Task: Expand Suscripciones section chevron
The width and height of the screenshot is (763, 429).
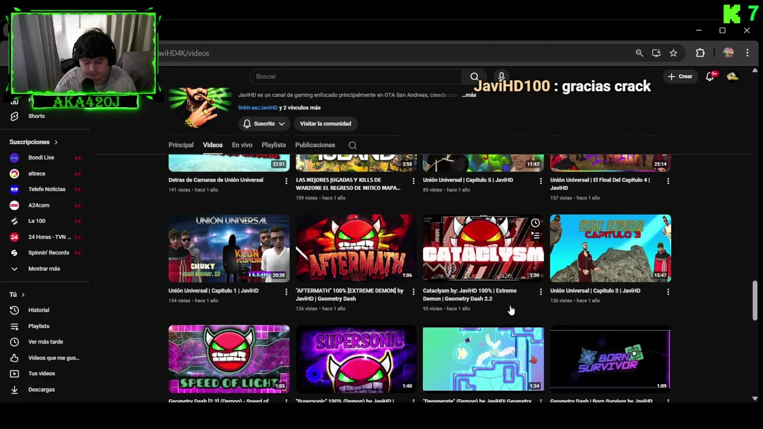Action: pos(56,142)
